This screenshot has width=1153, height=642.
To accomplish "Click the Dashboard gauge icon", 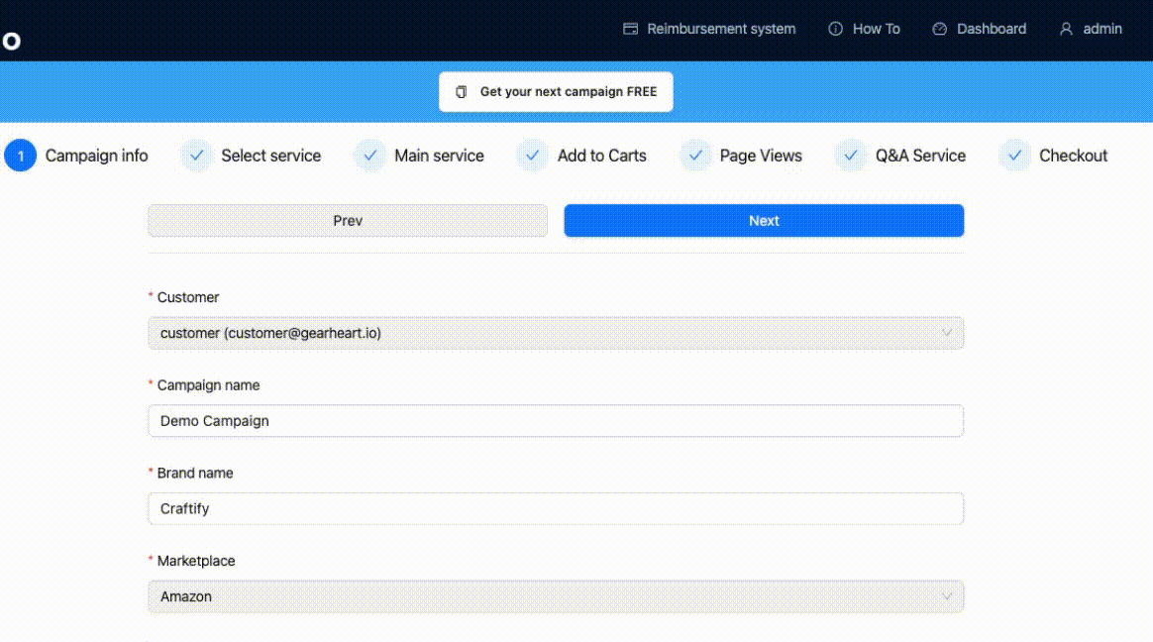I will tap(940, 29).
